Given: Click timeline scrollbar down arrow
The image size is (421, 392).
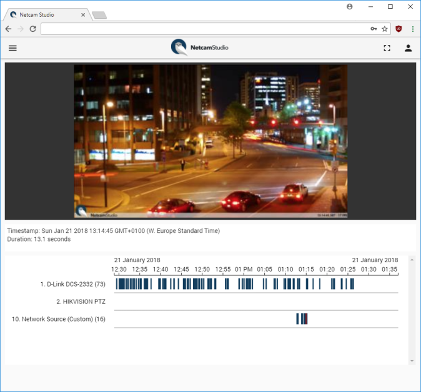Looking at the screenshot, I should [411, 361].
